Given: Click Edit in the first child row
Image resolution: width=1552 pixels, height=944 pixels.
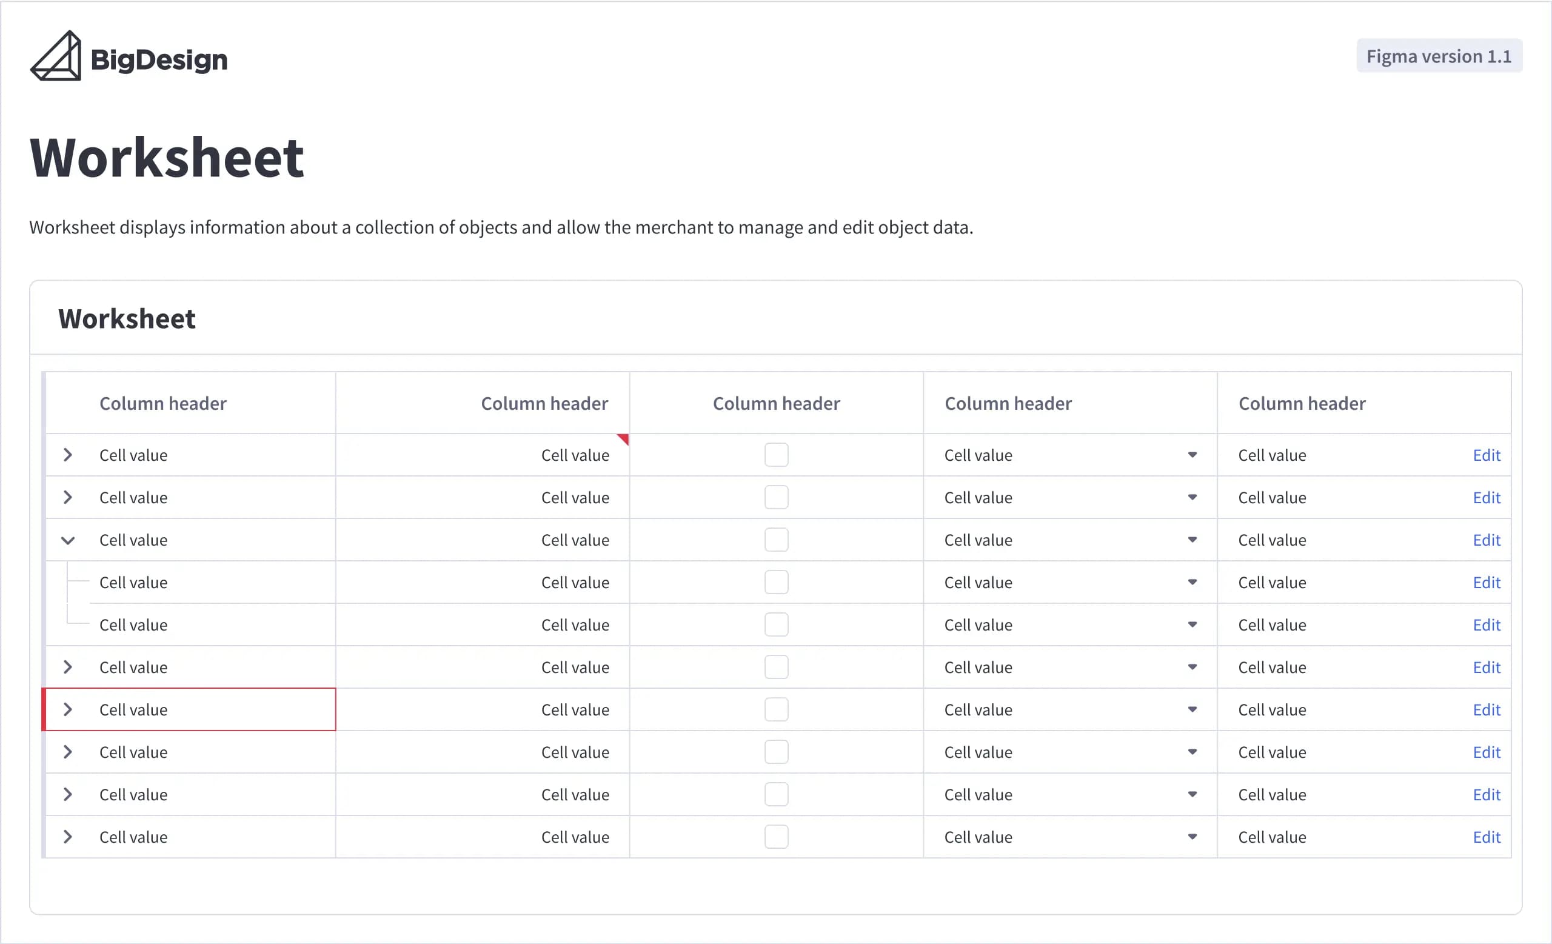Looking at the screenshot, I should [x=1487, y=582].
